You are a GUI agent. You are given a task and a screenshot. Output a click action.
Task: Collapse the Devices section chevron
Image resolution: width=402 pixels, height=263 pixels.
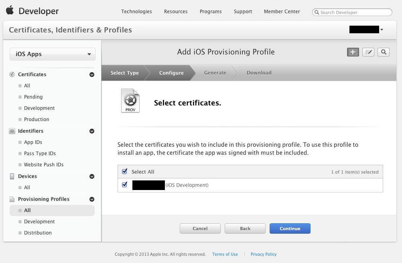[x=92, y=176]
